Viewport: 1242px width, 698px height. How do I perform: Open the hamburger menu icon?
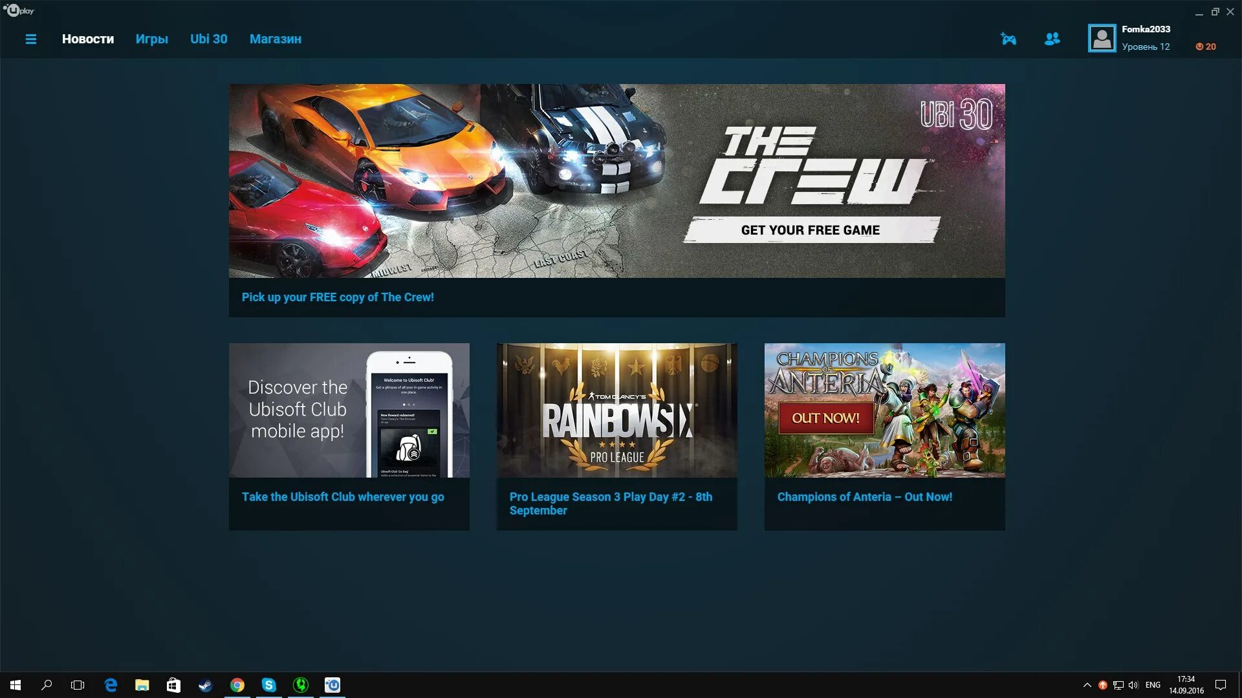click(x=30, y=39)
